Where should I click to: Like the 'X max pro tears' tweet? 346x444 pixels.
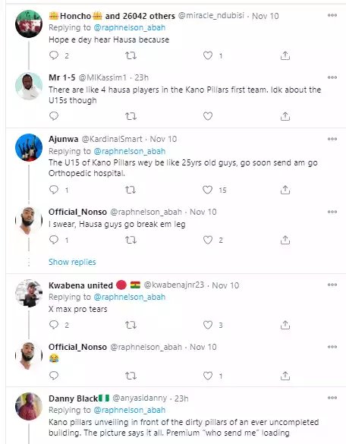coord(208,325)
